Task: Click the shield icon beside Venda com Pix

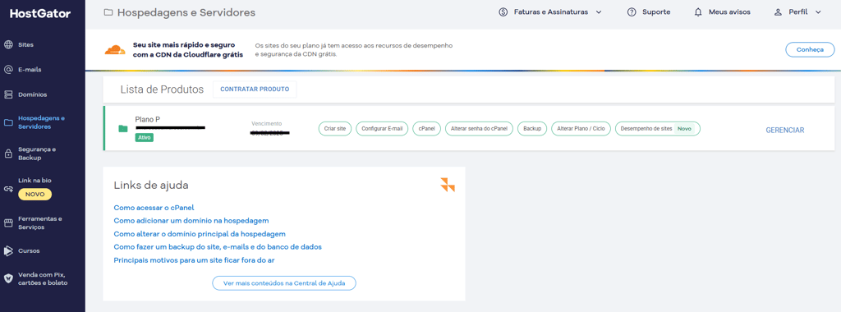Action: click(x=8, y=278)
